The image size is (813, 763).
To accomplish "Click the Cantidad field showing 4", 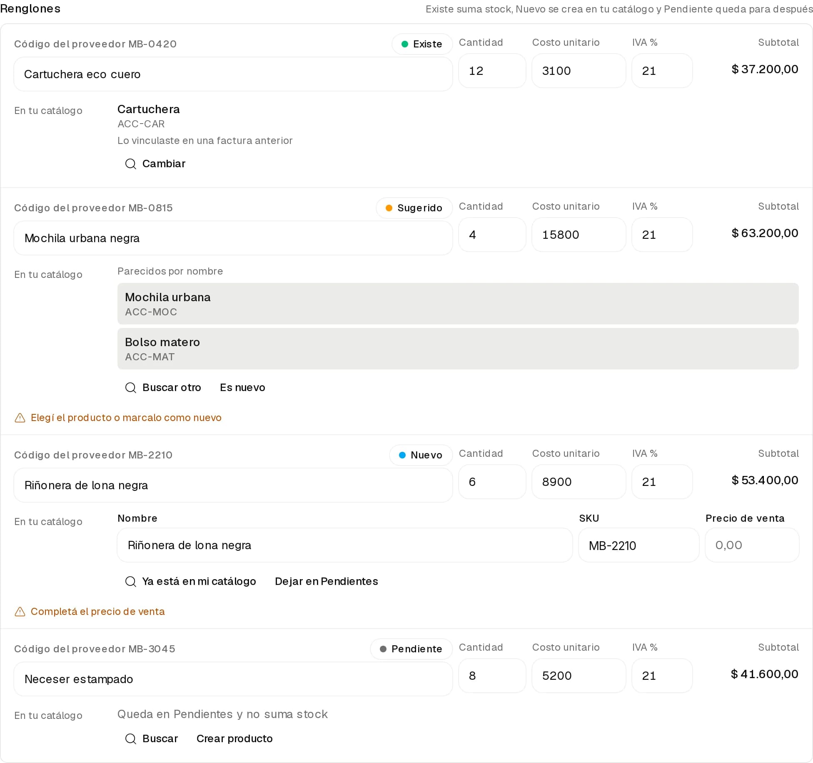I will (x=492, y=235).
